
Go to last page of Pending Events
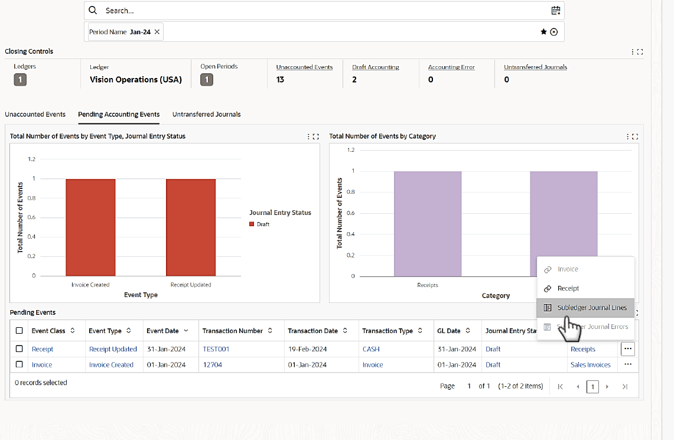[x=624, y=386]
